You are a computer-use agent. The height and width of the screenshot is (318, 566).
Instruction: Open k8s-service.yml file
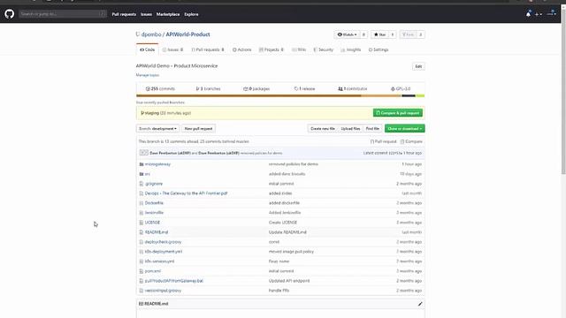[159, 261]
